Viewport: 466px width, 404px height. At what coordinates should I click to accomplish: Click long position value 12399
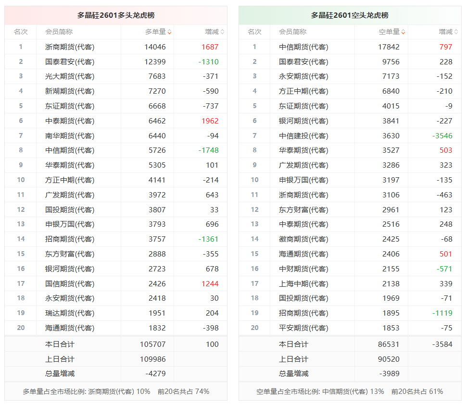point(155,62)
